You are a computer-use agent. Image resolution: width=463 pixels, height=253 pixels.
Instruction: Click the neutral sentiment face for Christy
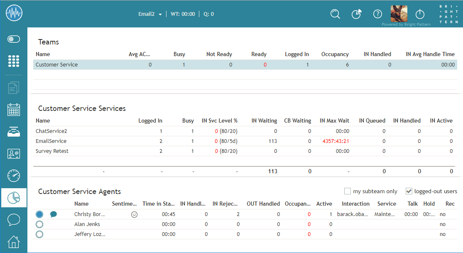click(135, 215)
